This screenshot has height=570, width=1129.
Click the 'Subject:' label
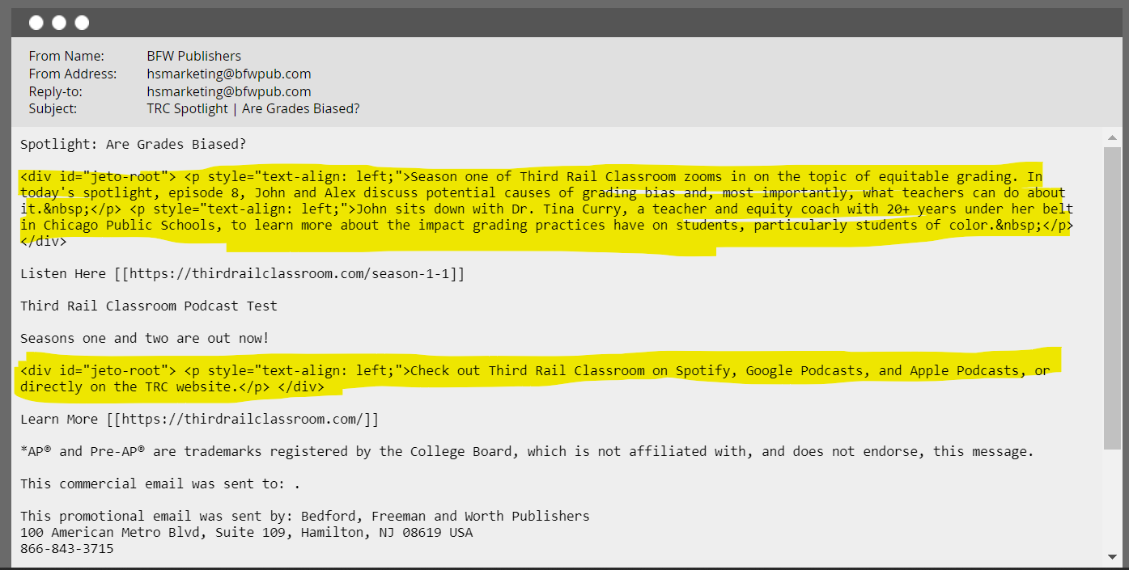click(53, 108)
